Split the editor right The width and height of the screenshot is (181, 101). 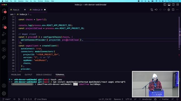(173, 10)
